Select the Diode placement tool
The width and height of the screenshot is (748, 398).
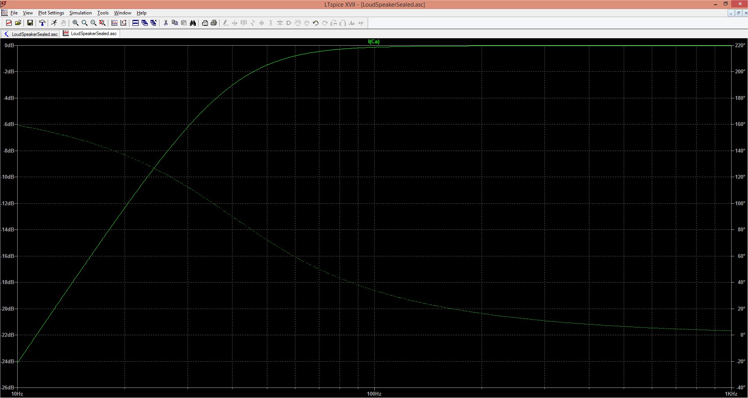pyautogui.click(x=280, y=23)
